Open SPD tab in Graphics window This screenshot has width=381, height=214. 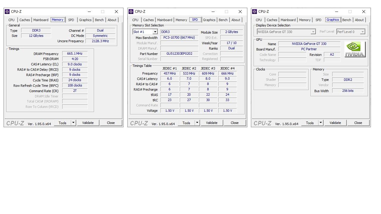coord(318,20)
